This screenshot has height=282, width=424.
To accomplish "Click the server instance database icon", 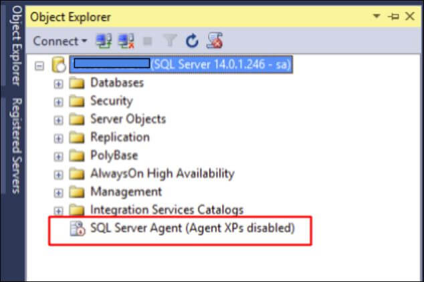I will point(59,65).
